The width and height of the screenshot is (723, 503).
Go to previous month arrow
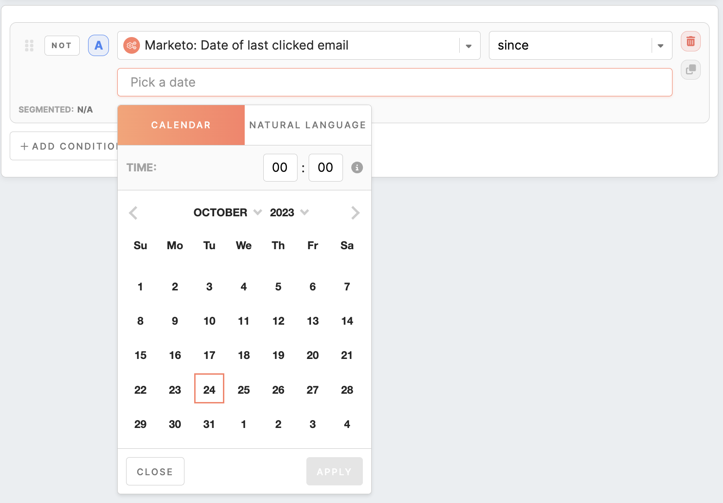(x=133, y=213)
